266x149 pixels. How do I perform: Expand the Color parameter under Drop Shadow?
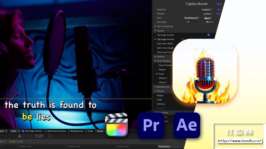157,74
